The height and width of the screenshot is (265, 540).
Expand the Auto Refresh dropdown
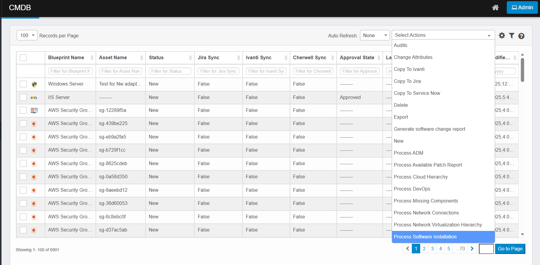pyautogui.click(x=374, y=35)
